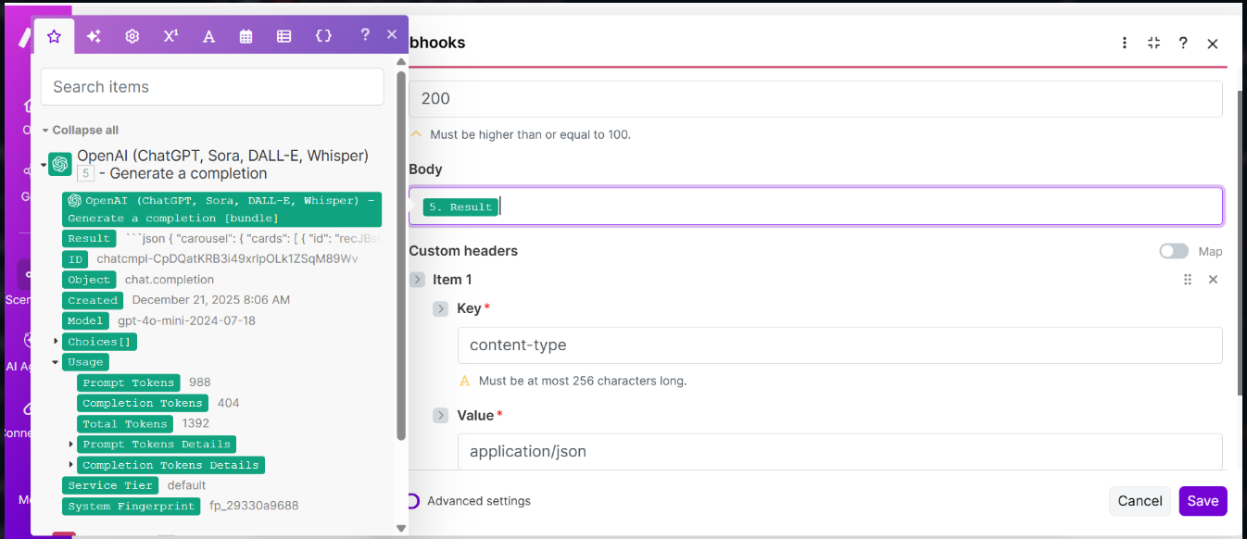Switch to general functions gear tab
The height and width of the screenshot is (539, 1247).
pyautogui.click(x=132, y=36)
